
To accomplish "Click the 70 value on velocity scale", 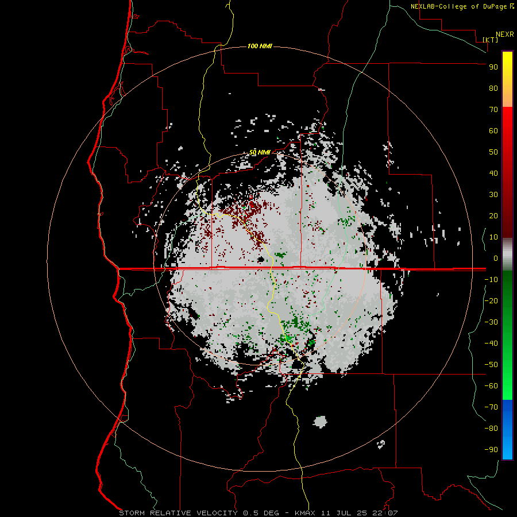I will click(493, 110).
